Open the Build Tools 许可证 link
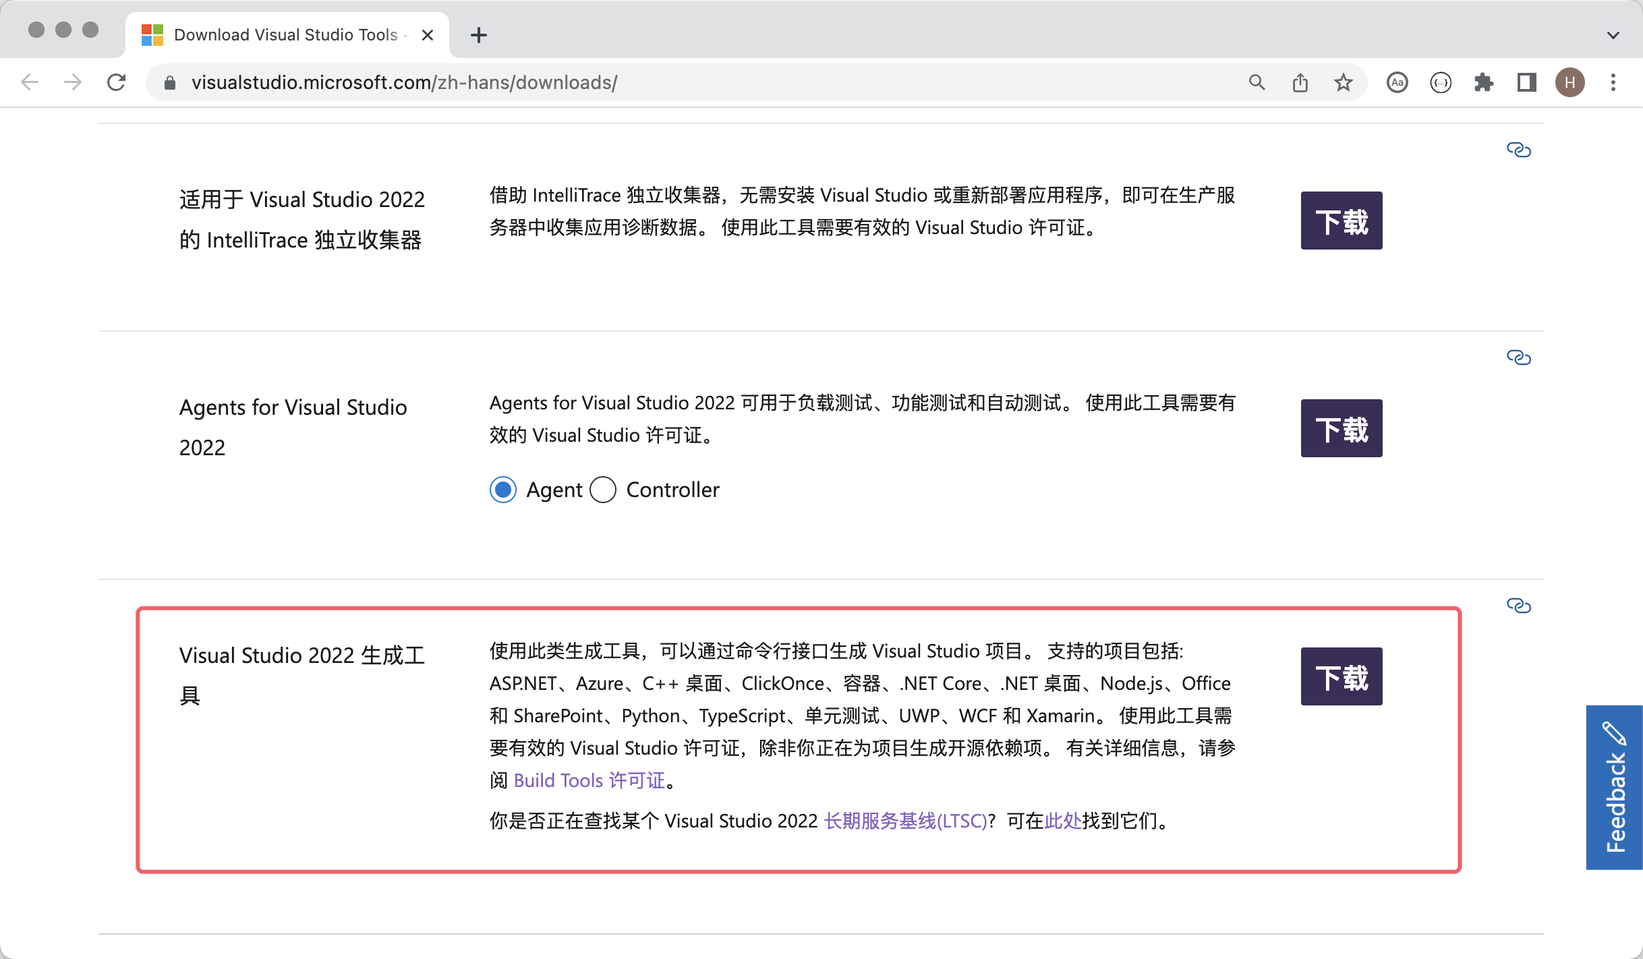1643x959 pixels. click(590, 780)
